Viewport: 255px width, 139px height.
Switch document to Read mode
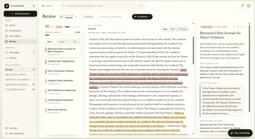click(x=165, y=29)
